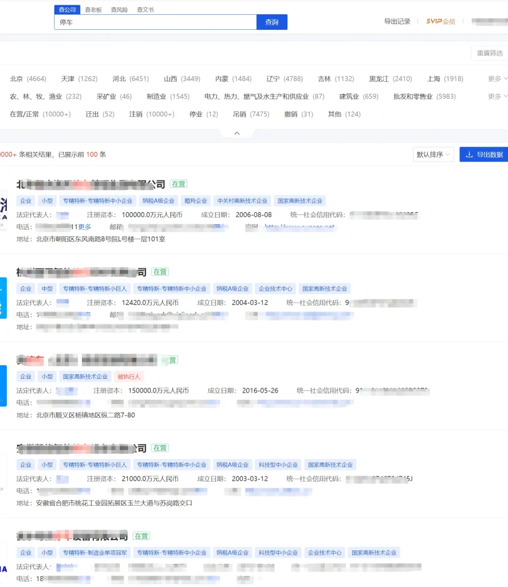Open the SVIP会员 membership badge
This screenshot has width=508, height=587.
tap(440, 22)
